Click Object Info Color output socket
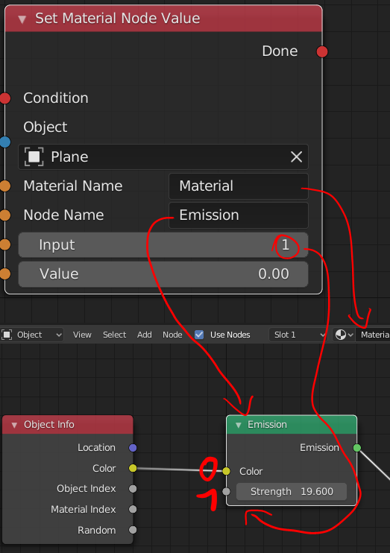Viewport: 390px width, 553px height. (x=133, y=468)
